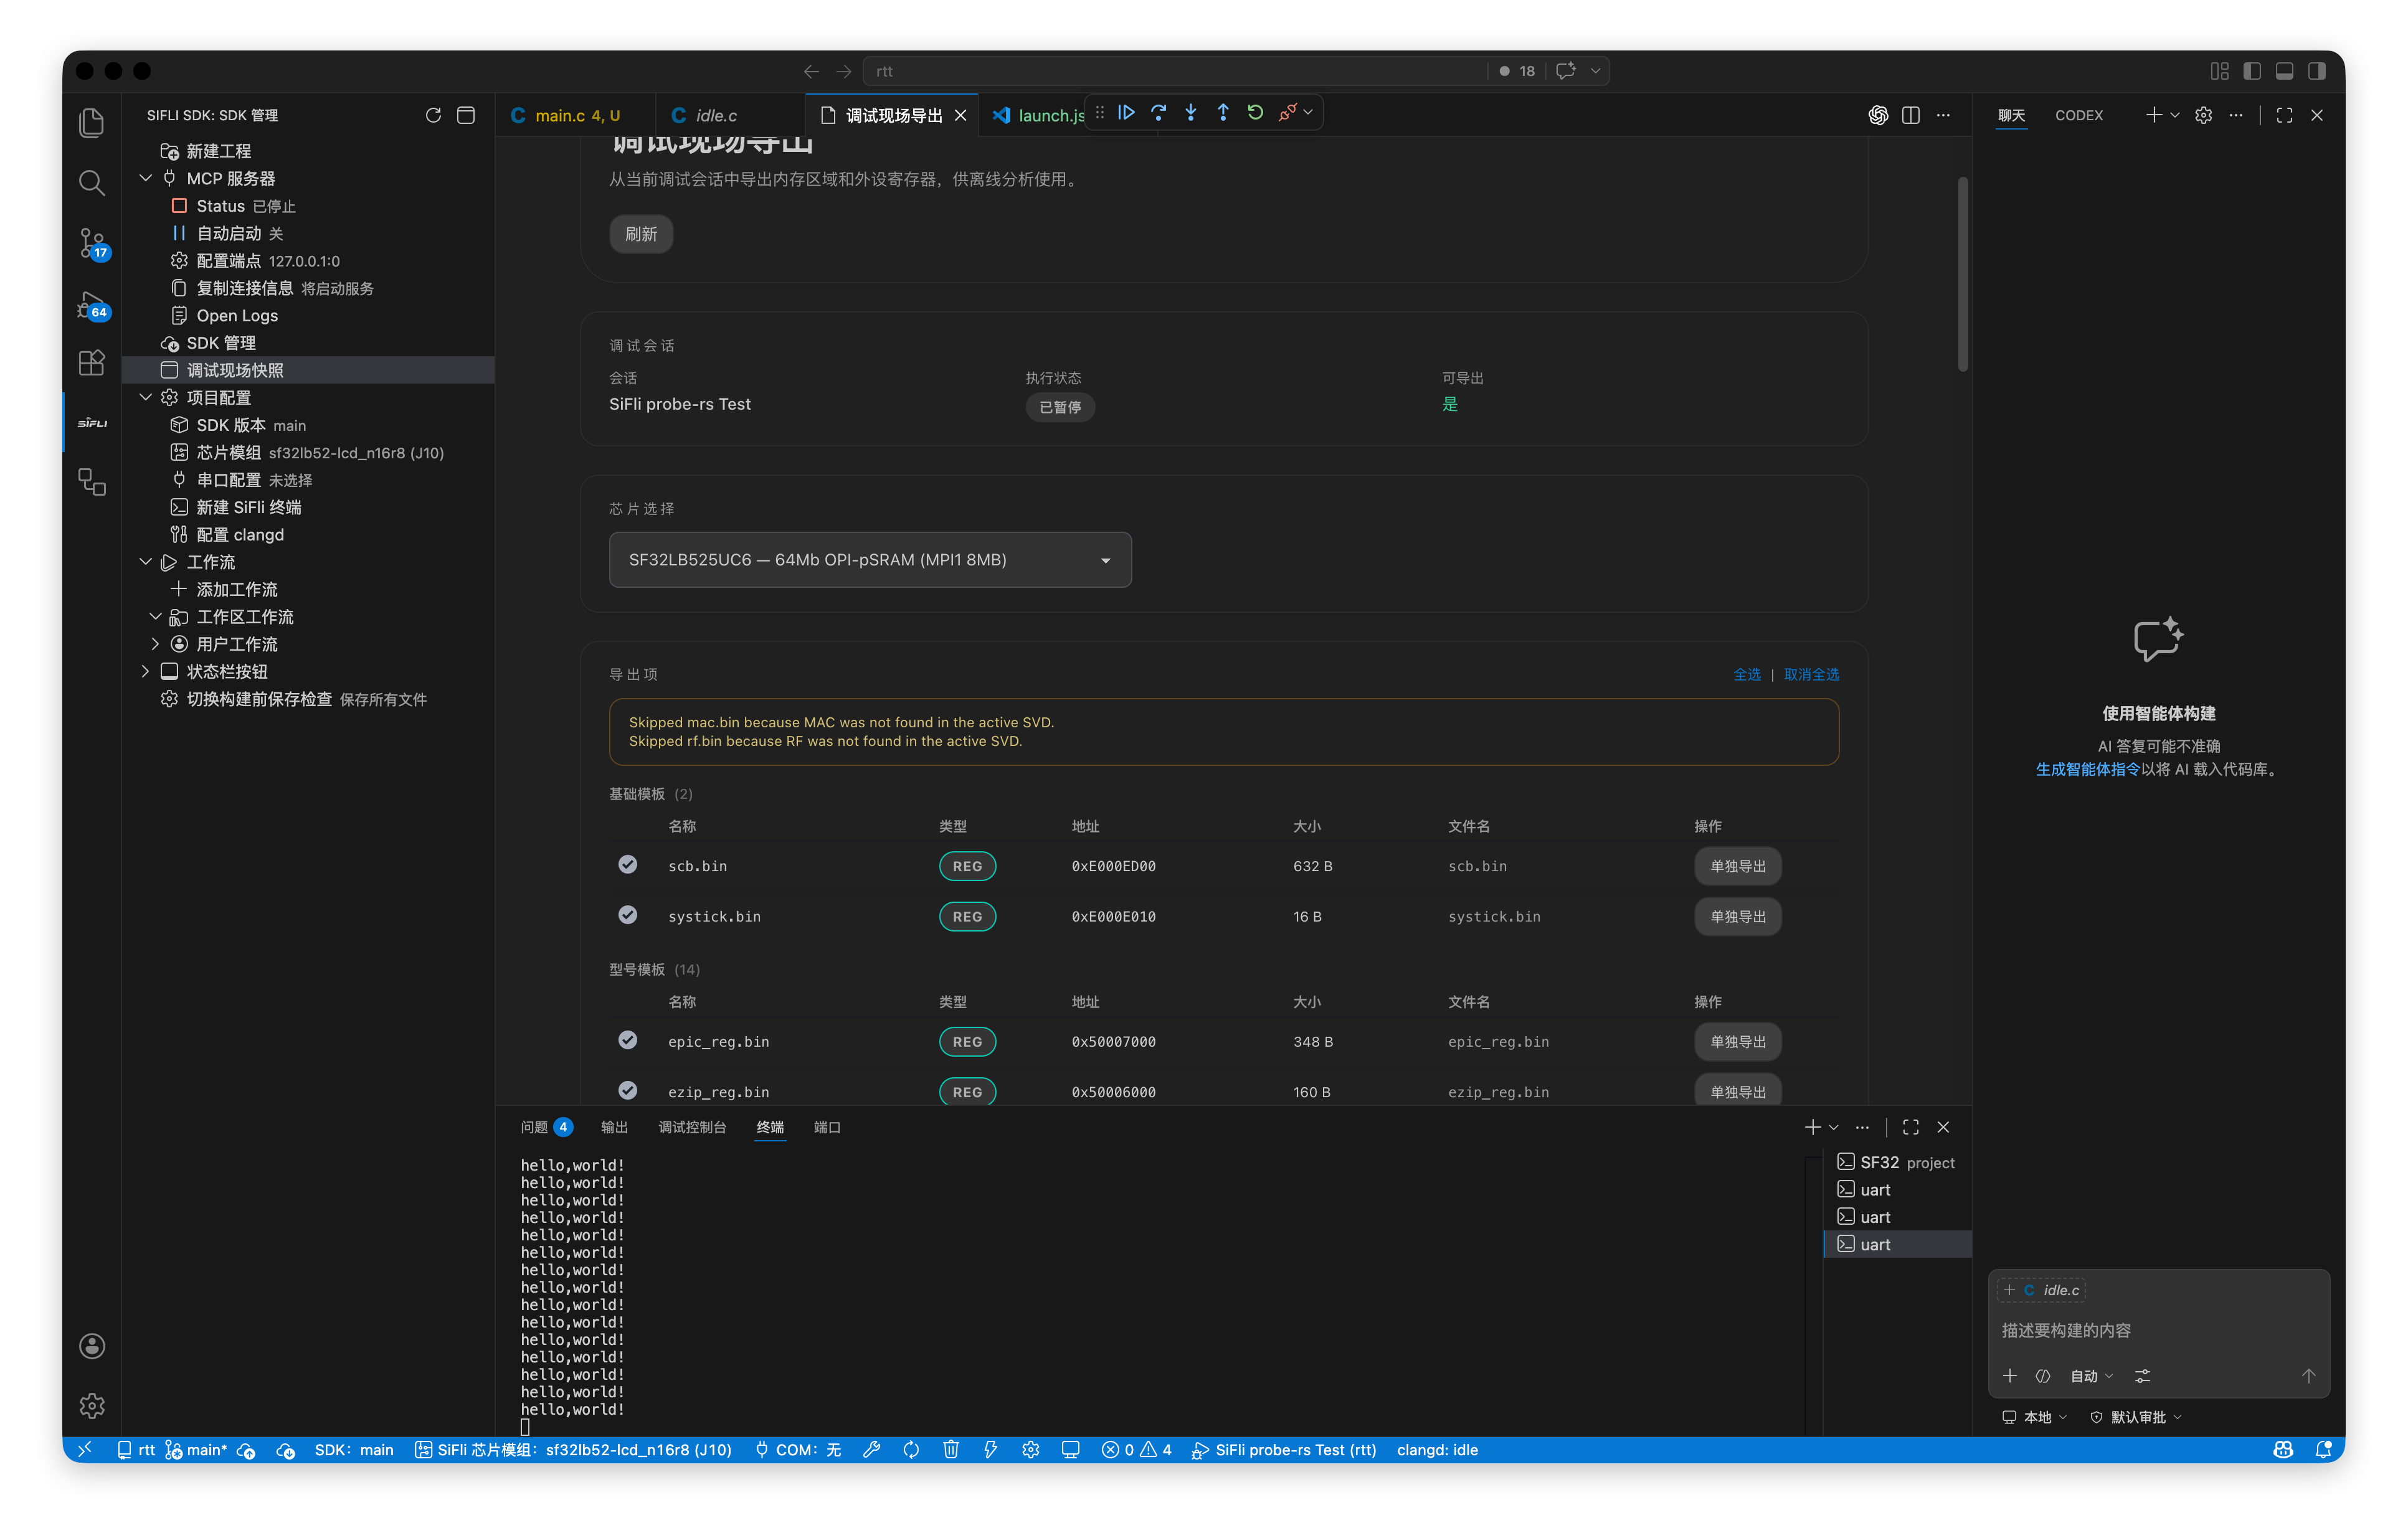Click the trash icon in status bar
This screenshot has height=1538, width=2408.
pos(950,1449)
